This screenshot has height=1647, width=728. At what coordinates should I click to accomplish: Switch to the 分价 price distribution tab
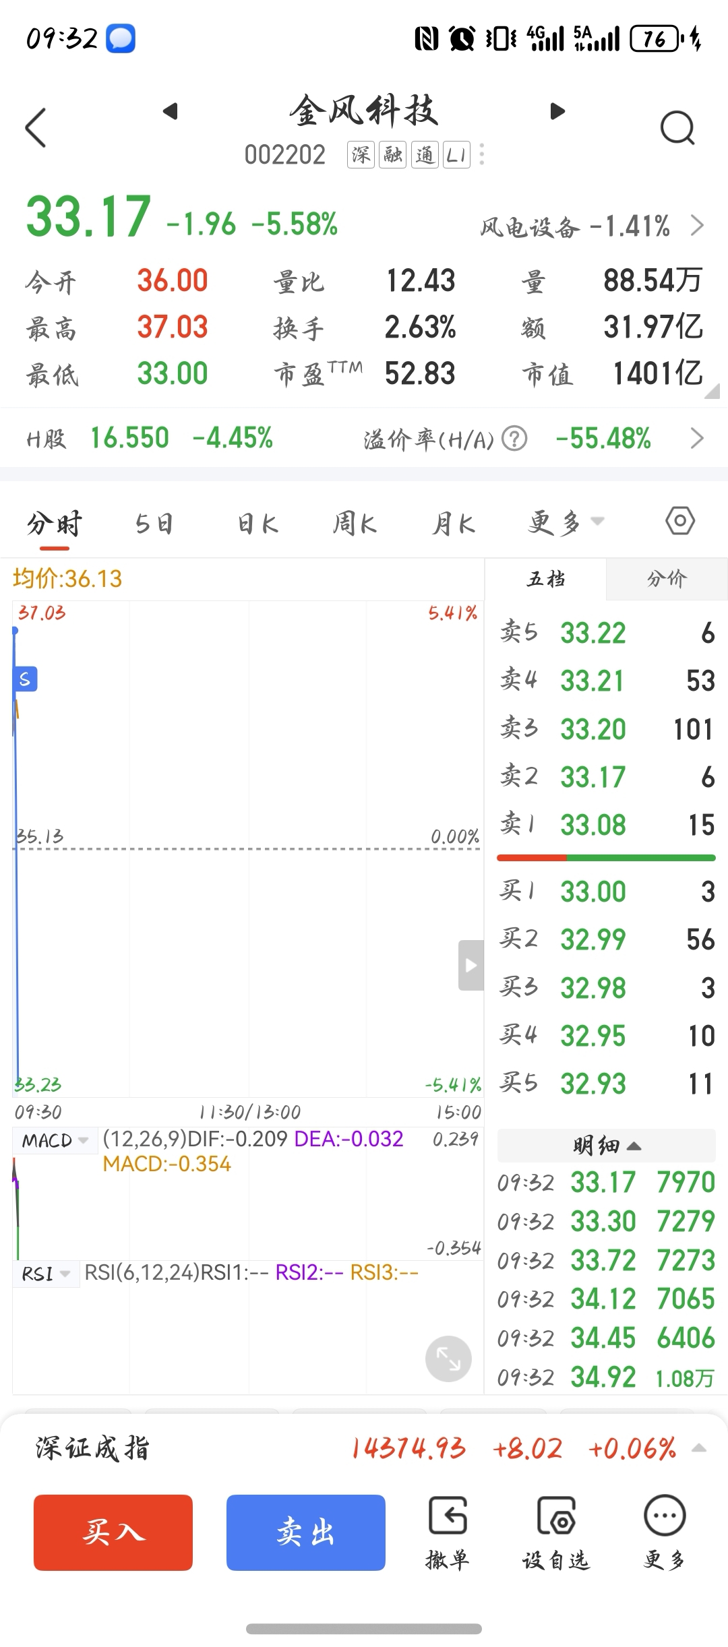tap(667, 579)
